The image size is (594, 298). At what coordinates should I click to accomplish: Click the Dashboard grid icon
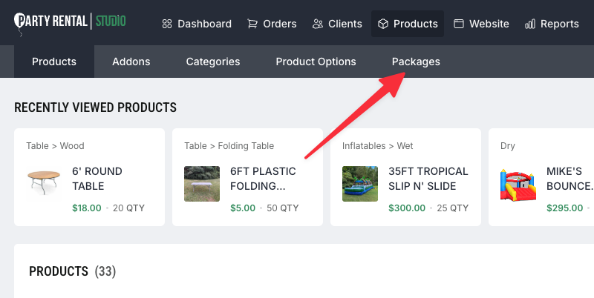point(167,24)
